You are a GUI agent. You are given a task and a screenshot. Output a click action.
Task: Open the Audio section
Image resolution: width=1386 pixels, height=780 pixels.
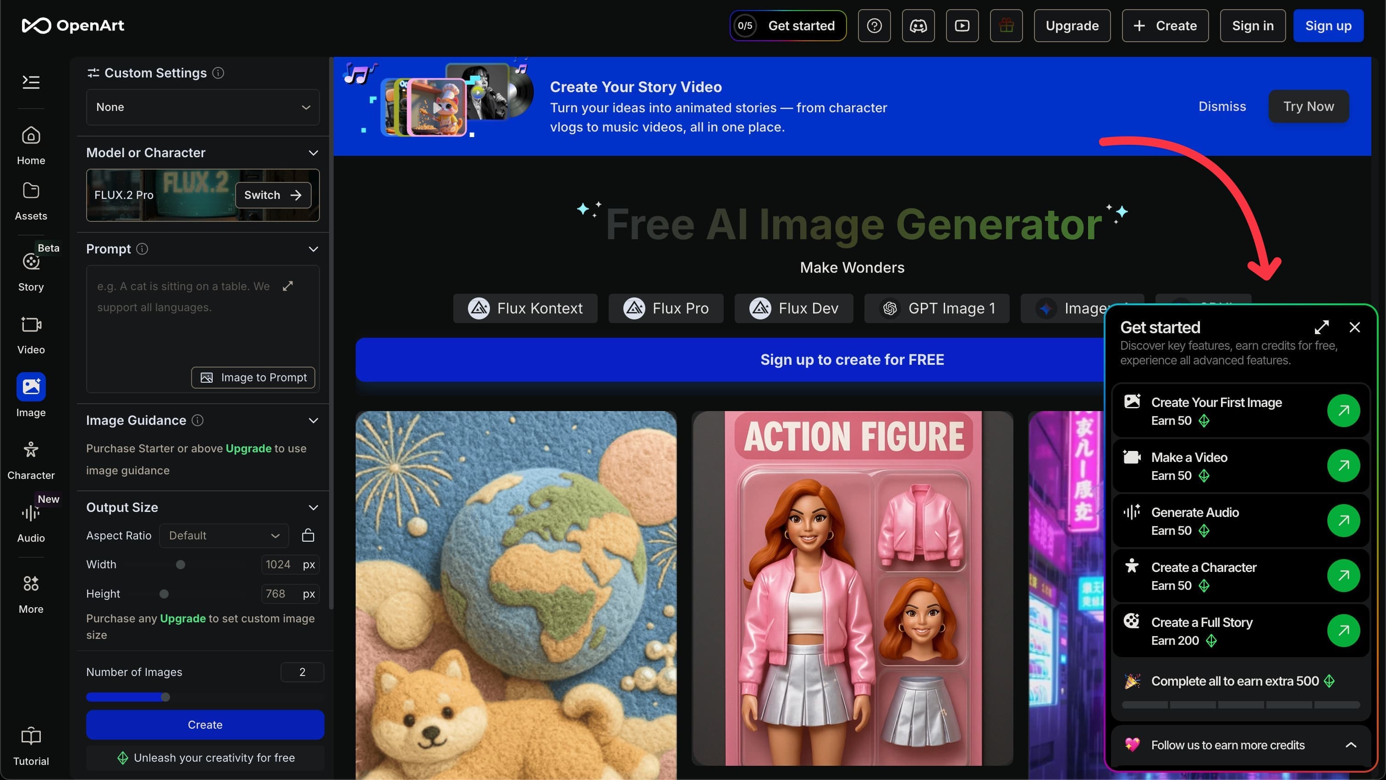[x=31, y=523]
